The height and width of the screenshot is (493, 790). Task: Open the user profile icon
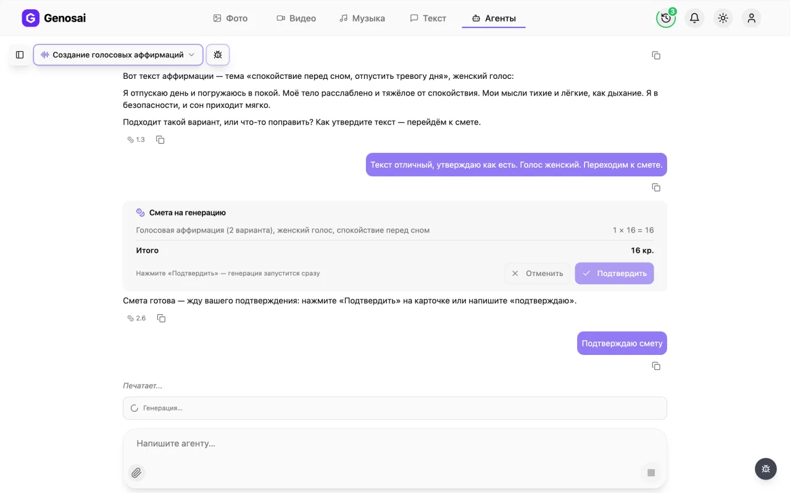[x=751, y=18]
